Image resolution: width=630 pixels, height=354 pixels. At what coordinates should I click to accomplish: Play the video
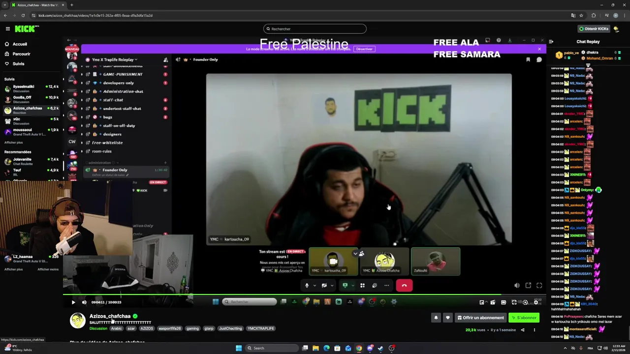click(x=73, y=302)
